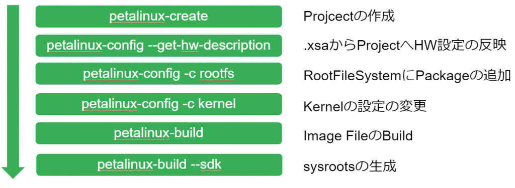Select the petalinux-build --sdk box

[x=159, y=165]
